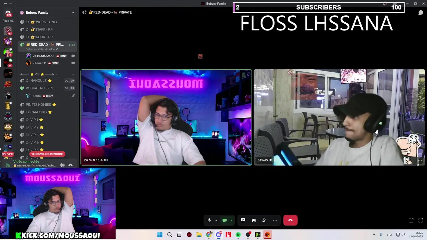Collapse the VIP category header
This screenshot has width=427, height=240.
tap(38, 74)
